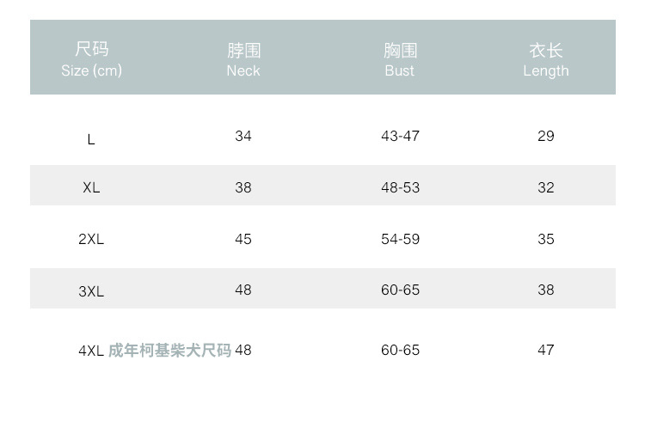Viewport: 645px width, 446px height.
Task: Click bust range 54-59
Action: [x=400, y=239]
